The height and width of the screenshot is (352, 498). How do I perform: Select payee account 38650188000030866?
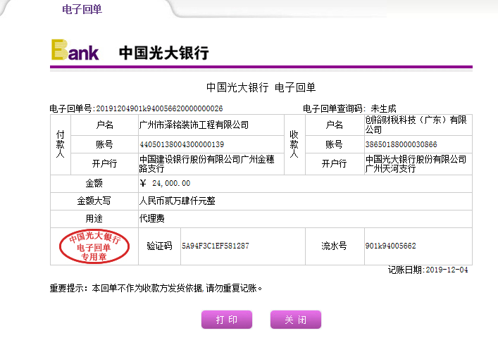click(401, 144)
